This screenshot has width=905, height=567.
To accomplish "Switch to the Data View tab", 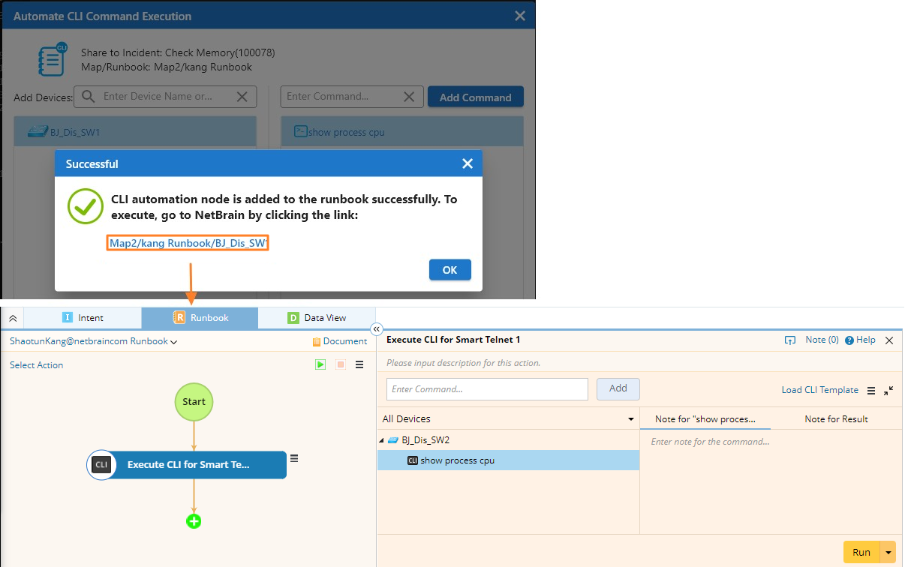I will [317, 318].
